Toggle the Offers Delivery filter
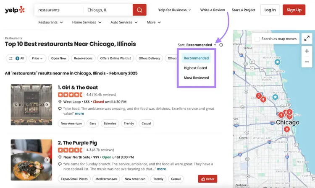This screenshot has width=315, height=188. pos(149,58)
